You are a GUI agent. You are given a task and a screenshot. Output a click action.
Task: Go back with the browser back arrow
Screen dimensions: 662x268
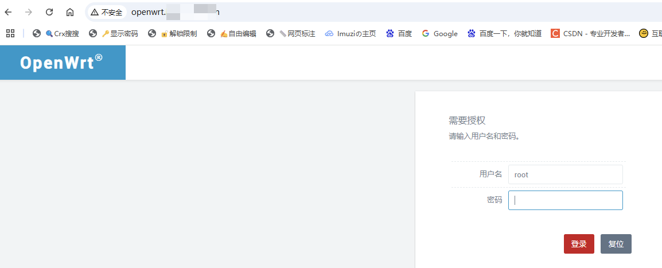tap(8, 12)
